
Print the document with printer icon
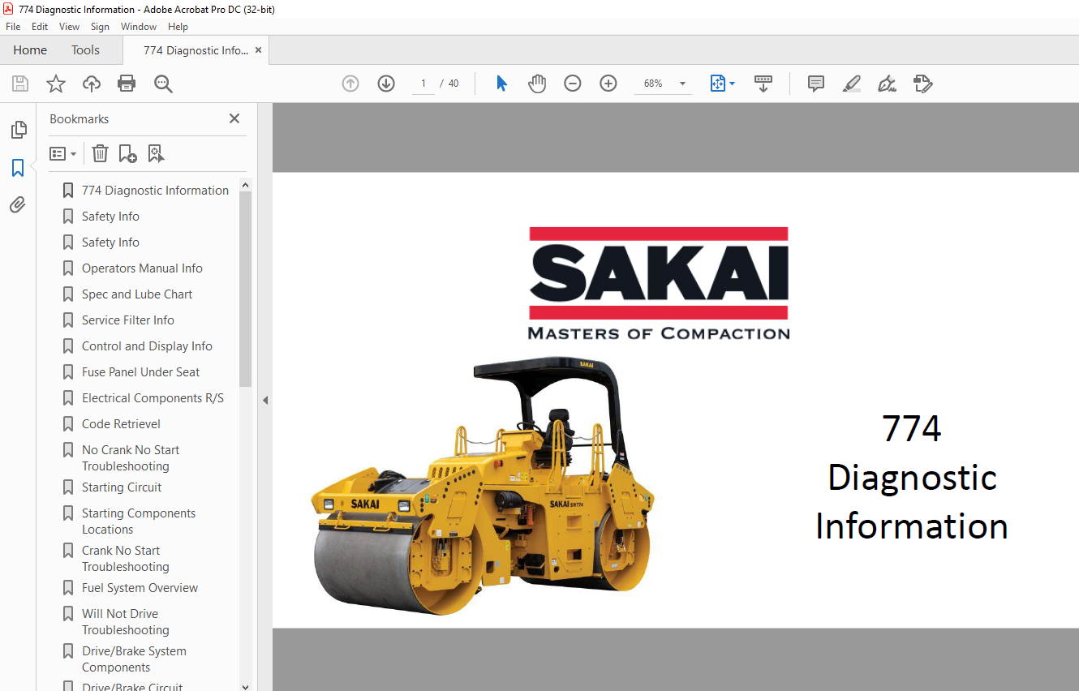click(x=127, y=84)
